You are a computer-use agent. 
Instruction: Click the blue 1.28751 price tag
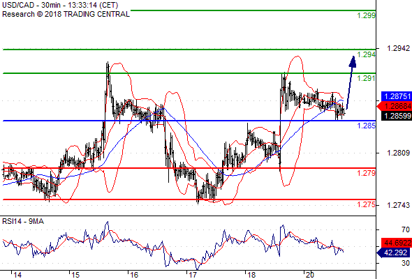click(x=397, y=96)
